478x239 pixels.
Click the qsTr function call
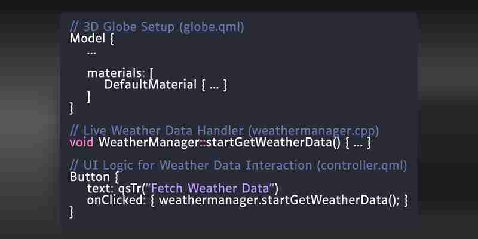click(x=129, y=189)
